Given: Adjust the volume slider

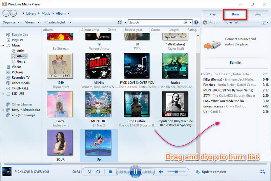Looking at the screenshot, I should pyautogui.click(x=176, y=172).
